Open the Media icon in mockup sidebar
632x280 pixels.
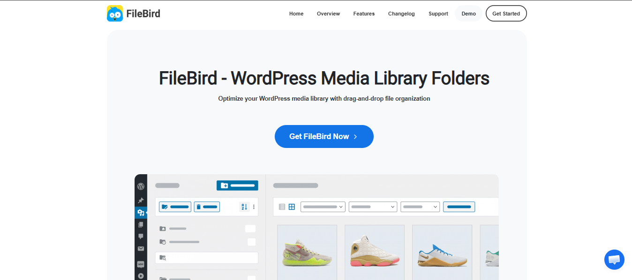pos(141,213)
